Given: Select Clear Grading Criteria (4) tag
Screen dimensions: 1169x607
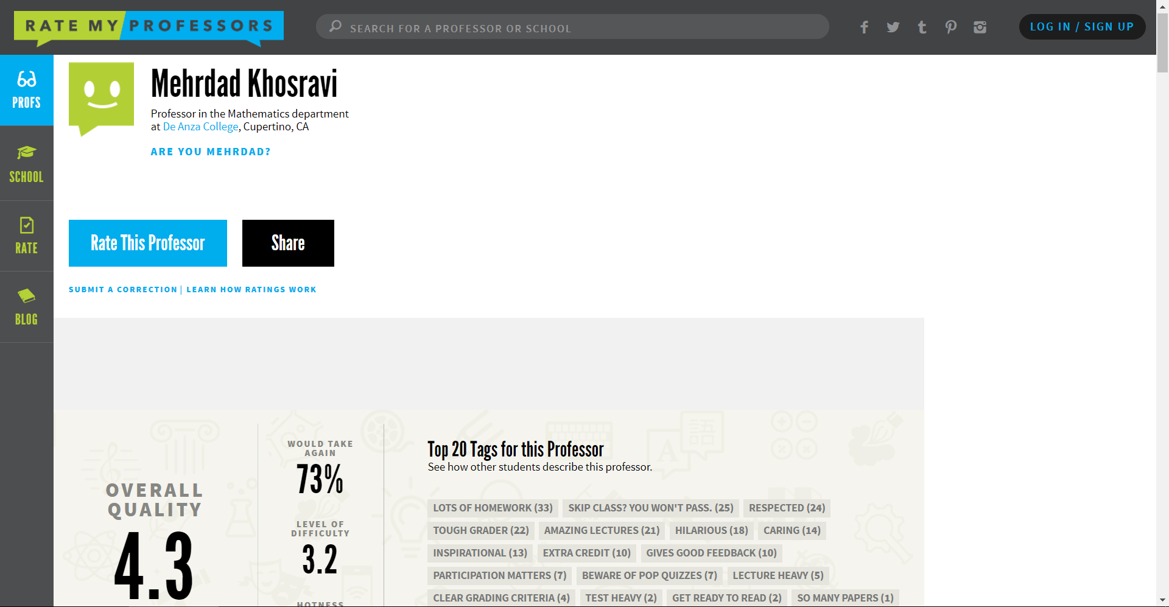Looking at the screenshot, I should pyautogui.click(x=501, y=598).
